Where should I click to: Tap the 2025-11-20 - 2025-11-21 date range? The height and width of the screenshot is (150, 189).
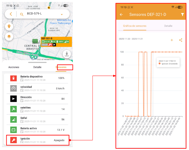pos(131,39)
